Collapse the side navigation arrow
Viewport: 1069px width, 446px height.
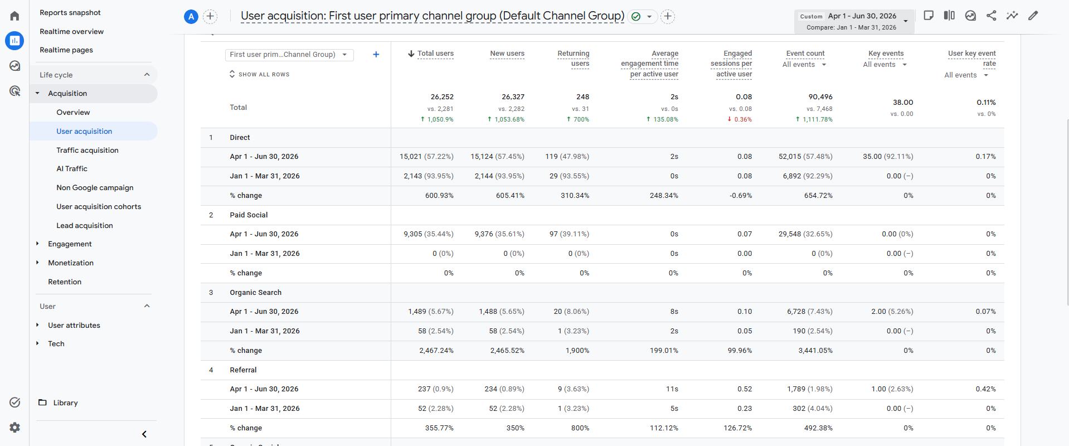point(144,434)
